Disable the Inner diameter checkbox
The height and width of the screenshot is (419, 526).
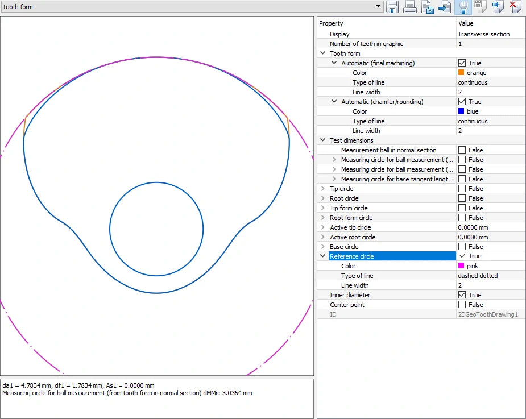(462, 295)
